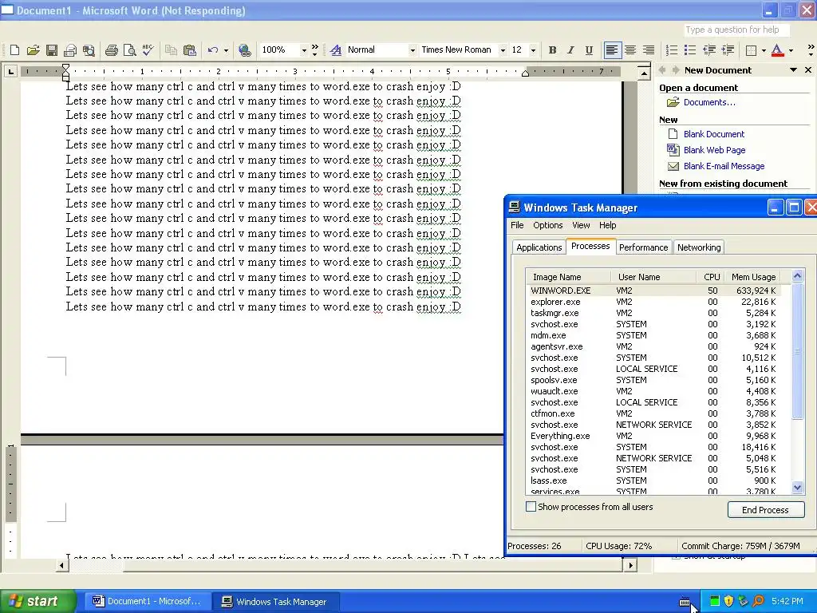Toggle Italic formatting
The height and width of the screenshot is (613, 817).
coord(570,50)
